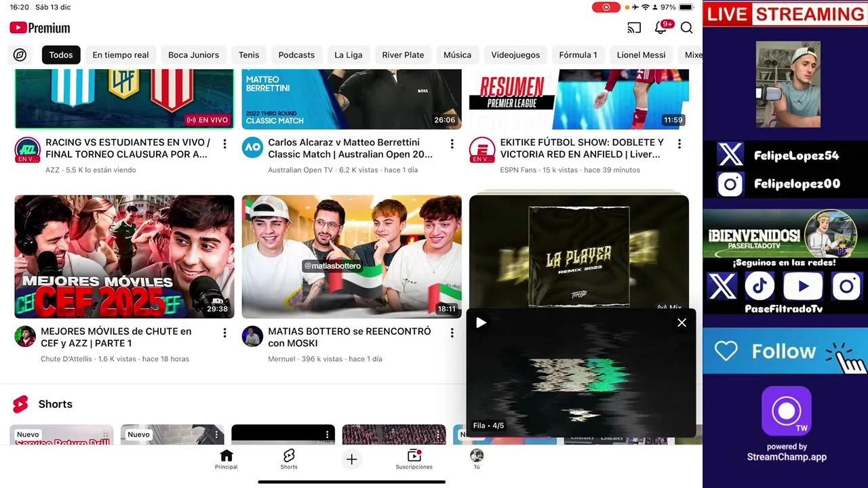Open Suscripciones tab
The image size is (868, 488).
tap(414, 459)
